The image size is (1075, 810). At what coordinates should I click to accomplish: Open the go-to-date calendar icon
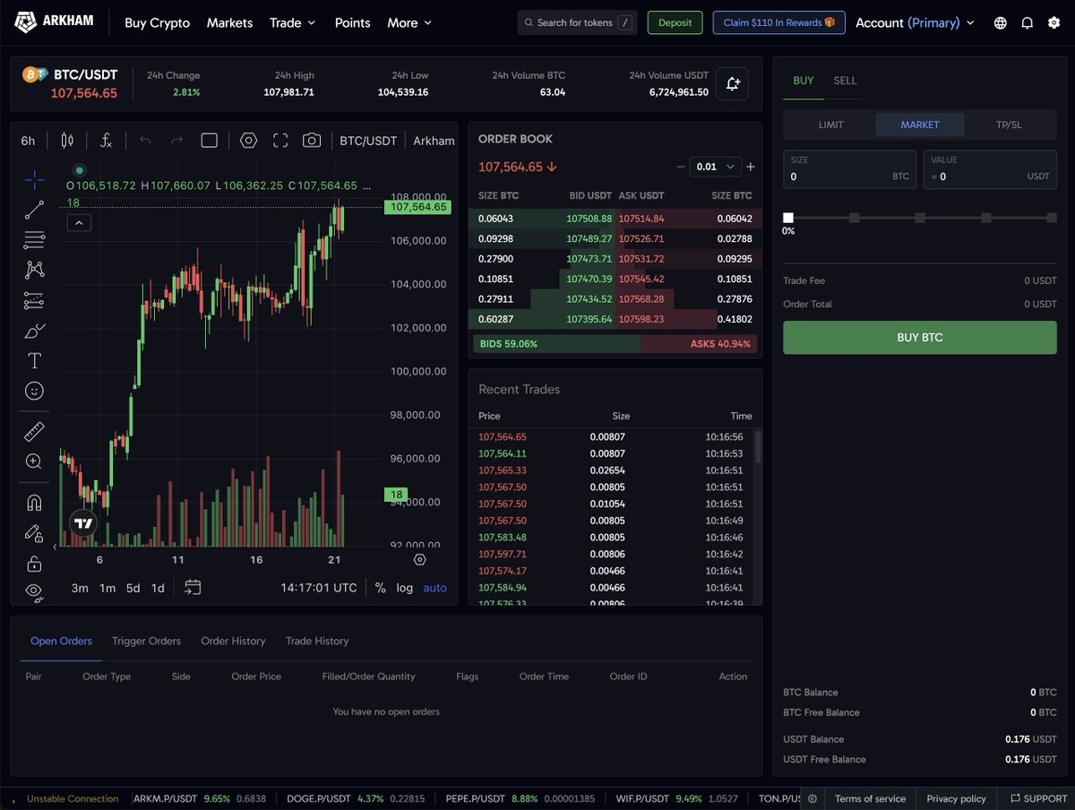click(193, 588)
